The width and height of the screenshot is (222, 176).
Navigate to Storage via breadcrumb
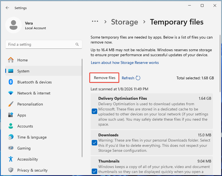click(124, 22)
